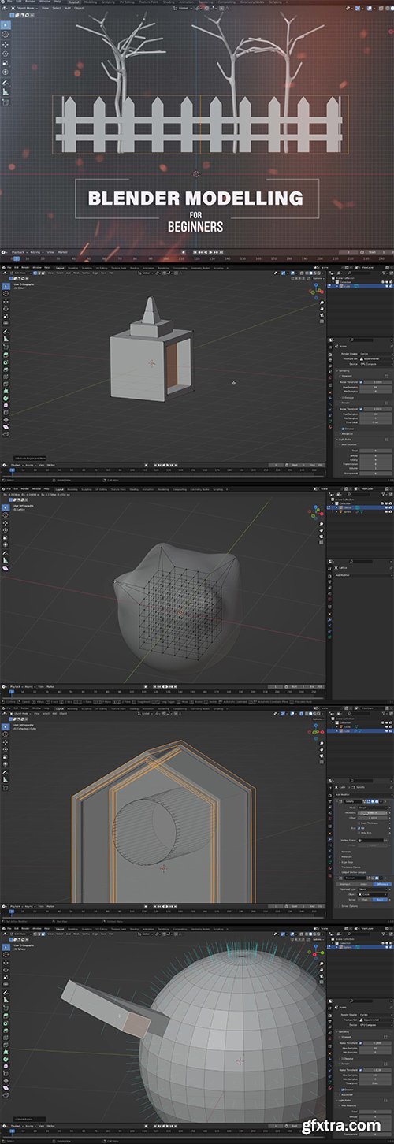Click the navigation gizmo in lattice screenshot
This screenshot has height=1144, width=394.
(316, 512)
